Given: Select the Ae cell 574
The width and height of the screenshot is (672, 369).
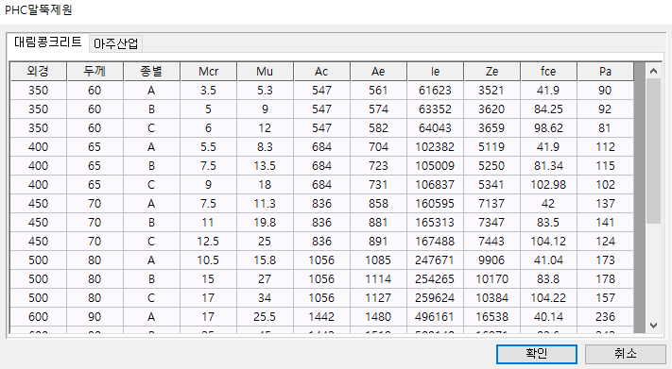Looking at the screenshot, I should click(x=379, y=109).
